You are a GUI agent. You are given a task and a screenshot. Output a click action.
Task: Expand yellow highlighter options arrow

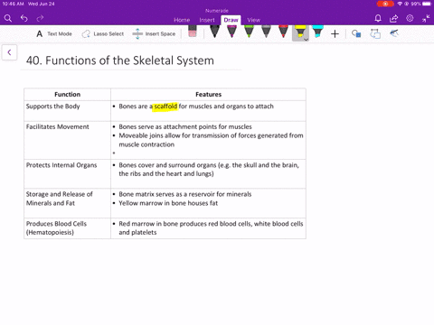(306, 40)
